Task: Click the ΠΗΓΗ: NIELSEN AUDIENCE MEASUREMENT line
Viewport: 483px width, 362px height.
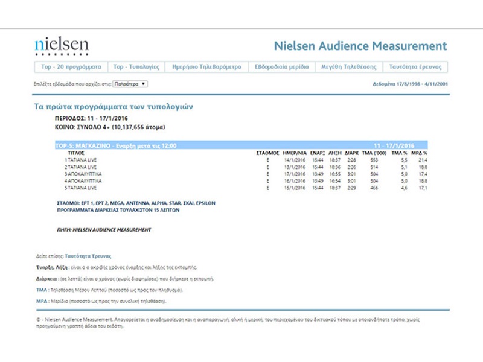Action: point(104,230)
